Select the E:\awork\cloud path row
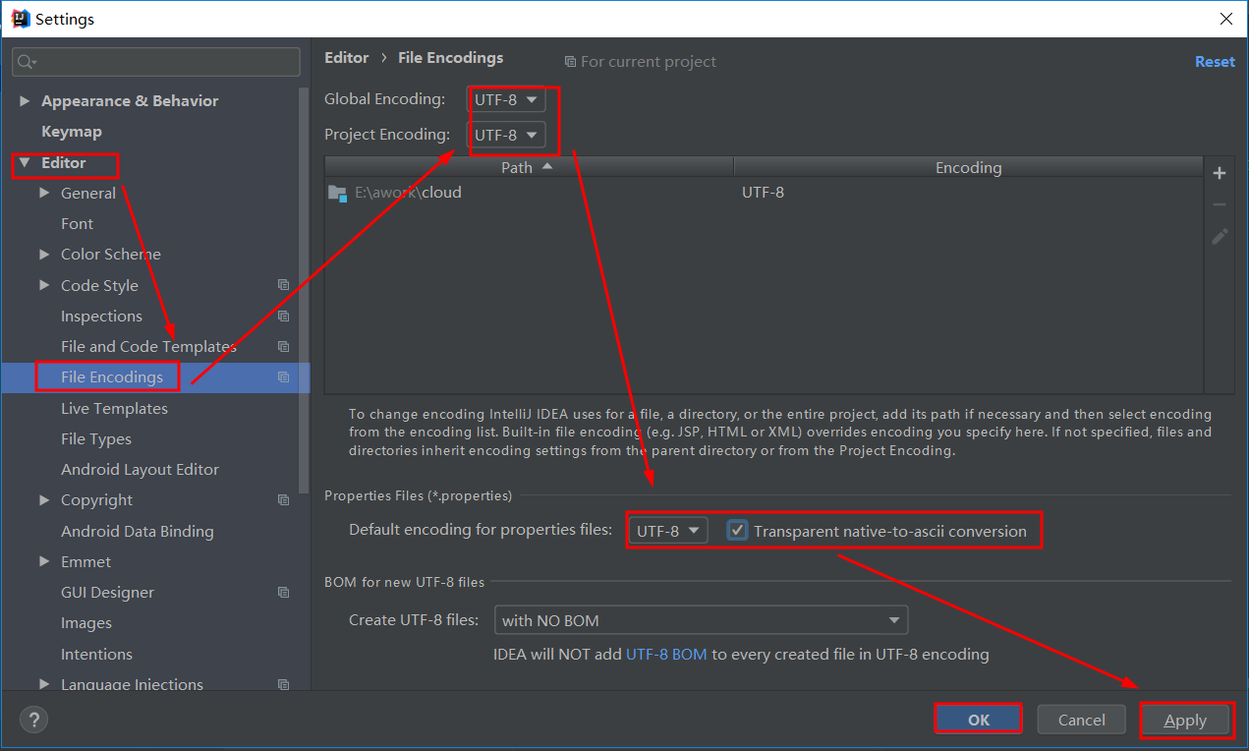This screenshot has height=751, width=1249. (x=764, y=193)
